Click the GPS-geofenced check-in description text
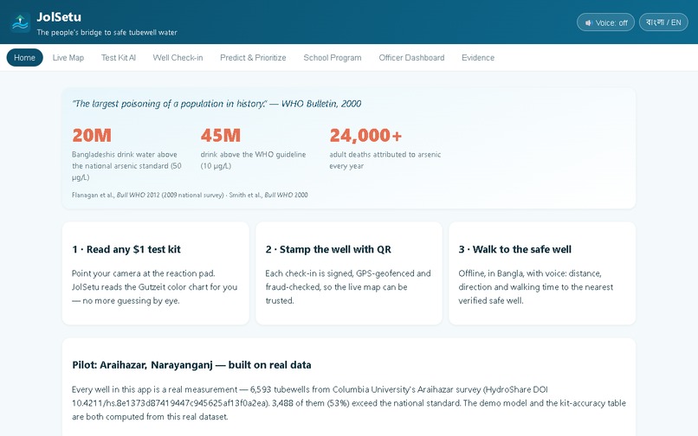 [347, 287]
